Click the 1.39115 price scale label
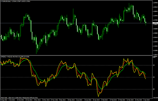 [x=155, y=7]
